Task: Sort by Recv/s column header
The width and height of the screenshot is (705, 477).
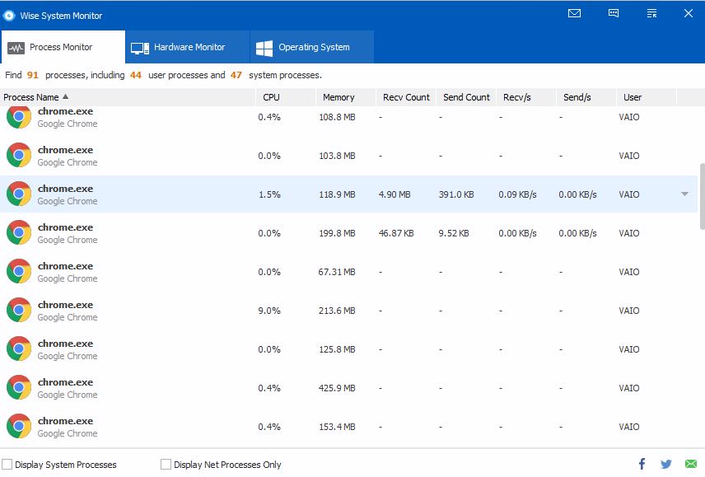Action: 526,97
